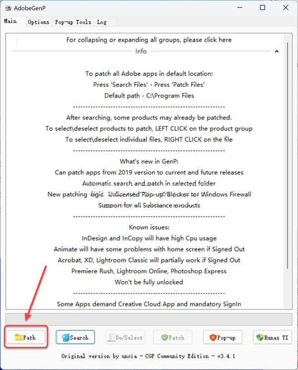Select 'Default path - C:\Program Files' line

[x=149, y=96]
